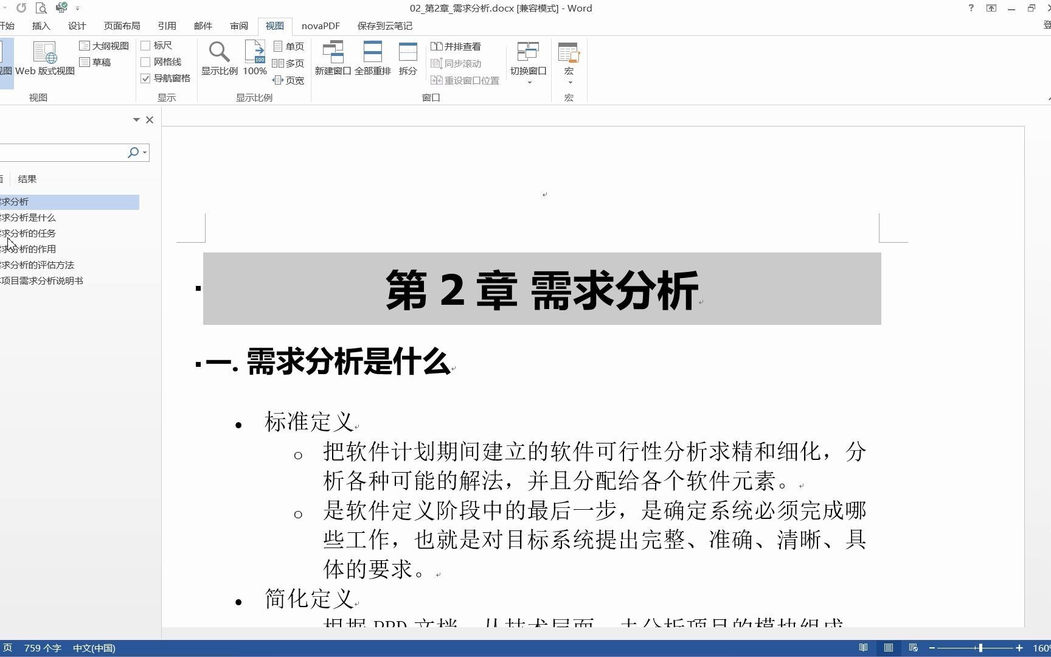The height and width of the screenshot is (657, 1051).
Task: Arrange All windows (全部重排)
Action: 373,58
